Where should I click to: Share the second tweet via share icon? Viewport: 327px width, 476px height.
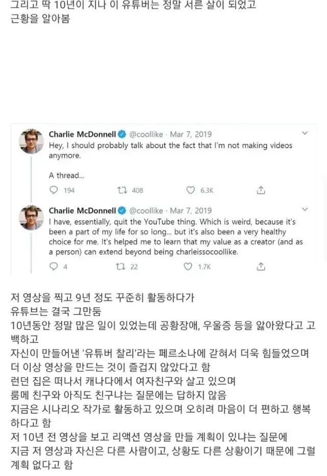coord(261,266)
